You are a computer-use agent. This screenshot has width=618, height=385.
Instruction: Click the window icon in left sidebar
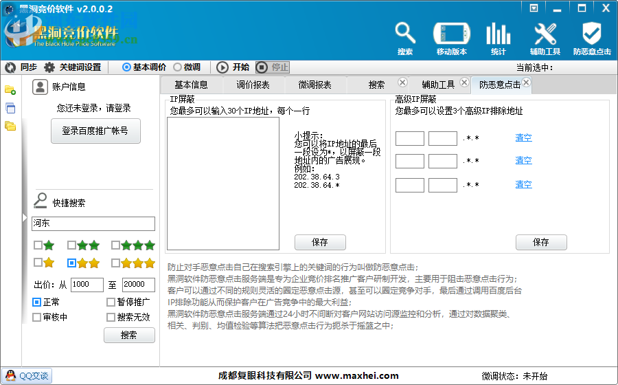10,108
